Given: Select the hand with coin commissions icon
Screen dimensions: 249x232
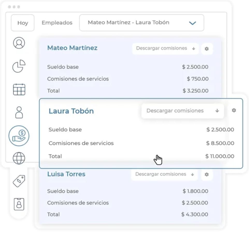Looking at the screenshot, I should (19, 136).
